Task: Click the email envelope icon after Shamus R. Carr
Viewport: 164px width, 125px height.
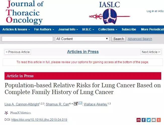Action: pyautogui.click(x=80, y=103)
